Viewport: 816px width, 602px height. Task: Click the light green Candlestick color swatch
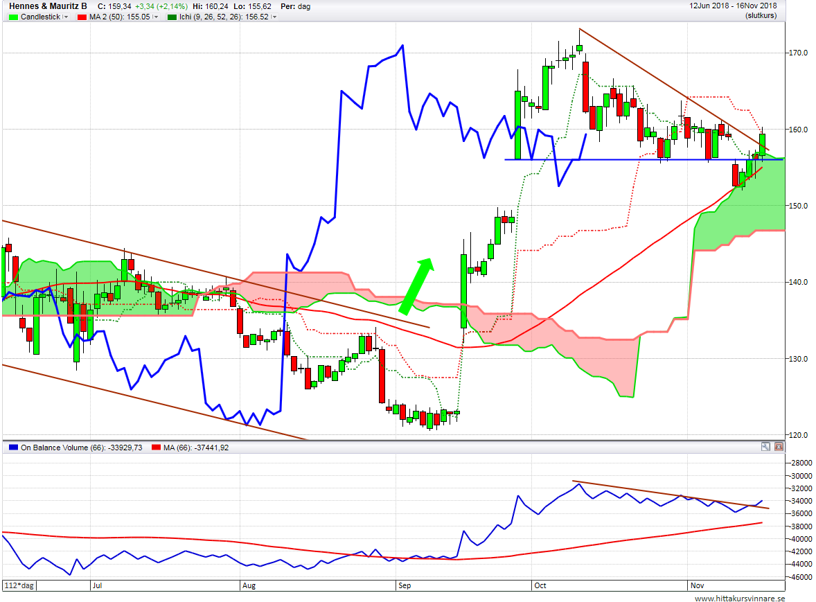coord(14,17)
